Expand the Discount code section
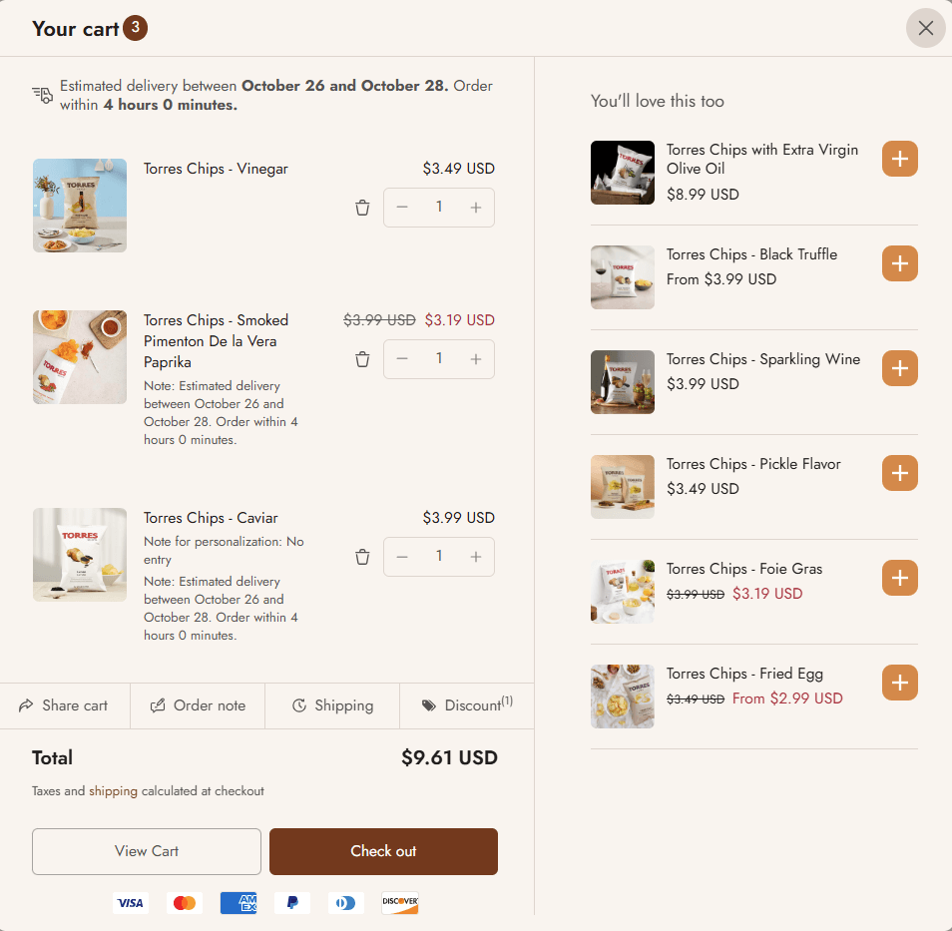Viewport: 952px width, 931px height. click(467, 705)
